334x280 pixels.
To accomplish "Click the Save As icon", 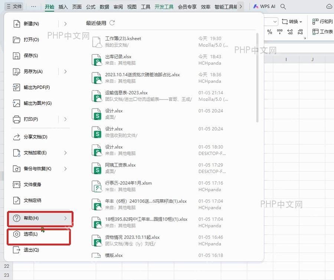I will (x=17, y=72).
